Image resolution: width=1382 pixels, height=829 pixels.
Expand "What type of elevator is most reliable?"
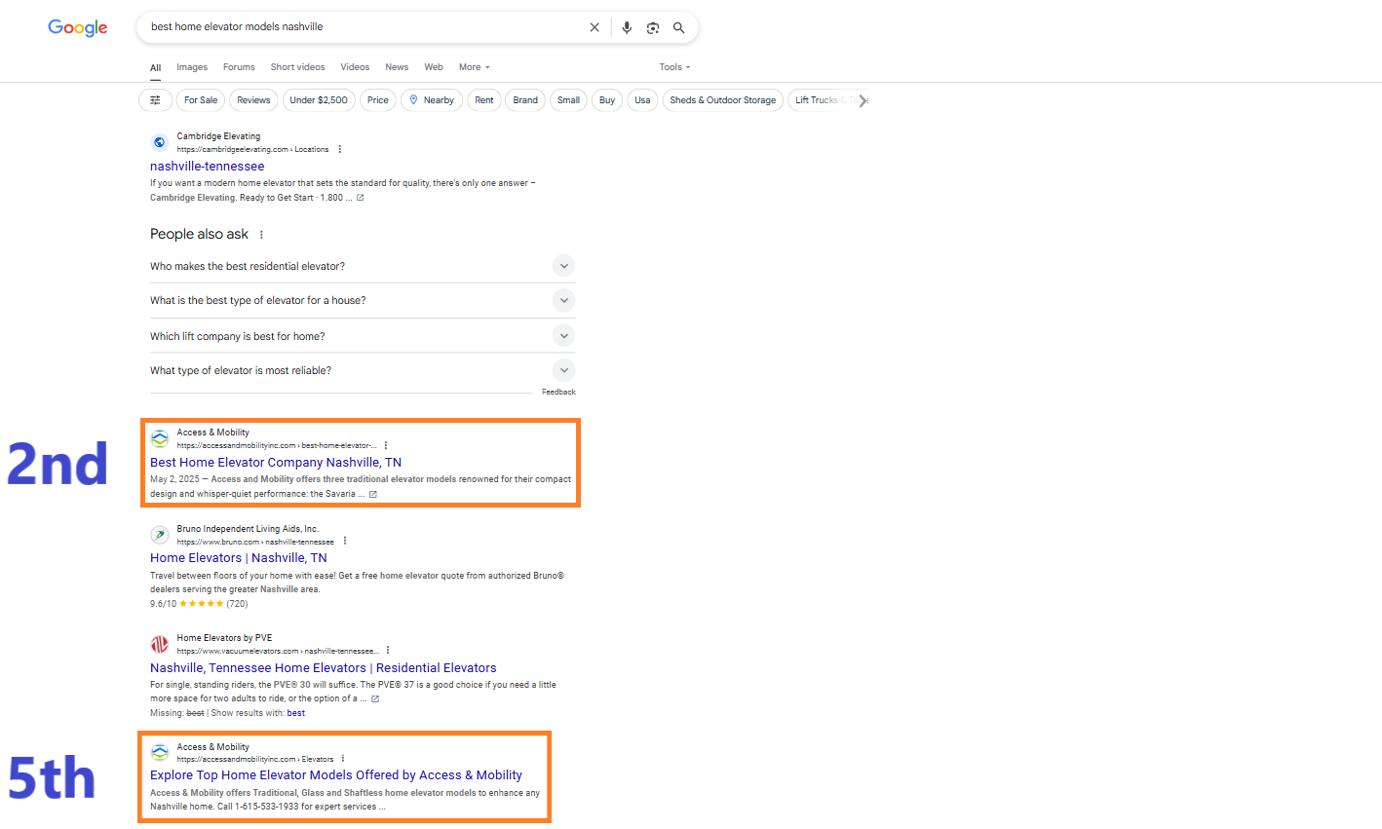363,370
